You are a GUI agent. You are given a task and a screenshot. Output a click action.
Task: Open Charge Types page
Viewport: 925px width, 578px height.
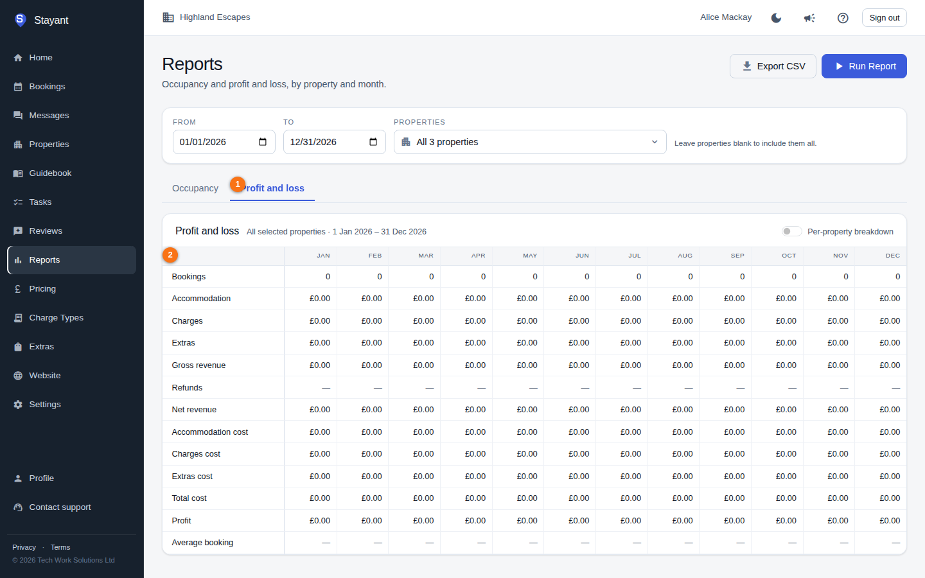click(x=71, y=318)
